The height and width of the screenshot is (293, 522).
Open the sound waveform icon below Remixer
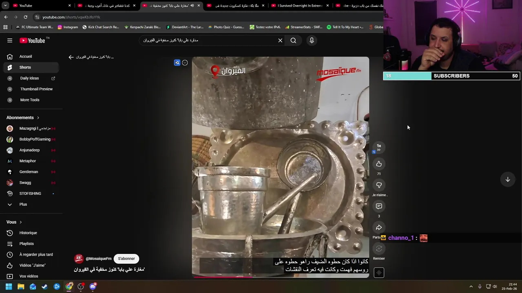(x=379, y=273)
